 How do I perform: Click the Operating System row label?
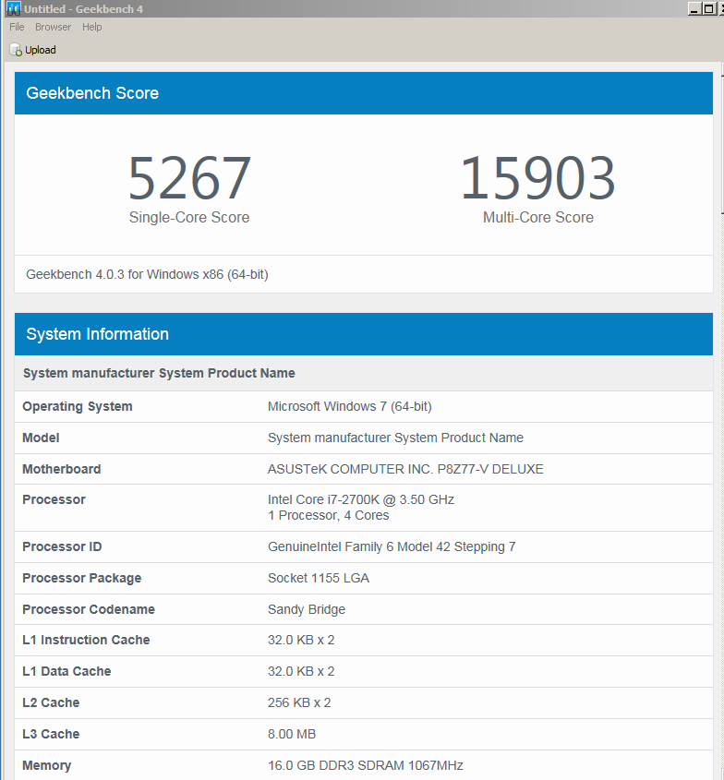tap(78, 406)
